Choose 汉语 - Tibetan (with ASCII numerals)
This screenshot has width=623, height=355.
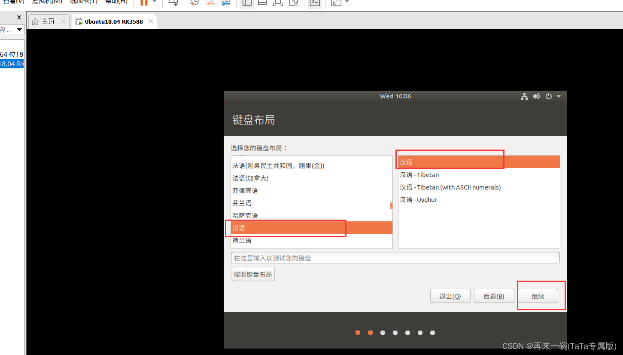point(479,187)
